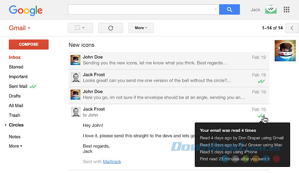Click the refresh button
Viewport: 299px width, 173px height.
[x=111, y=28]
